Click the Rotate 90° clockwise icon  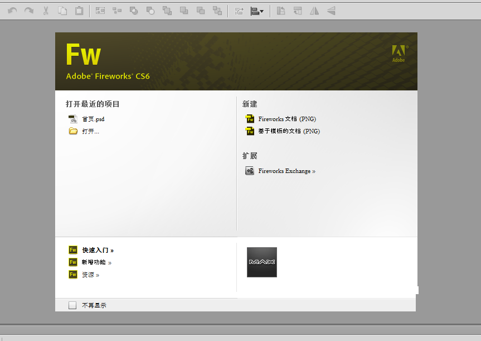point(298,11)
